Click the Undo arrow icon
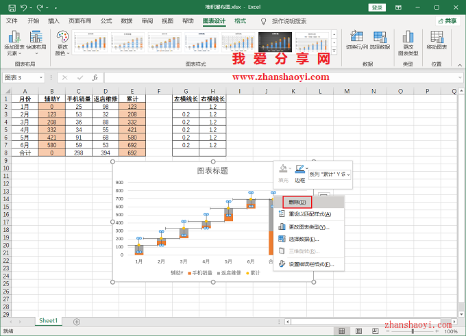This screenshot has width=466, height=336. [x=24, y=8]
